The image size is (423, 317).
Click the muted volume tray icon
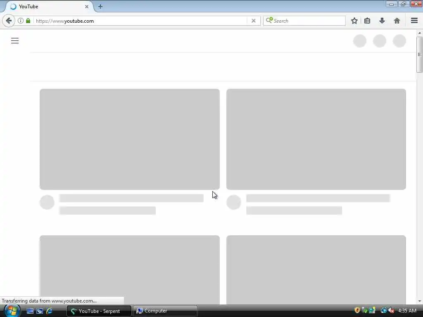(392, 310)
